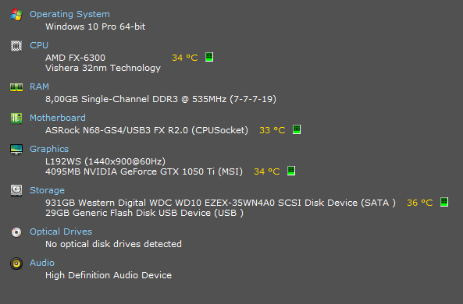This screenshot has height=304, width=463.
Task: Click the CPU chip icon
Action: [x=16, y=46]
